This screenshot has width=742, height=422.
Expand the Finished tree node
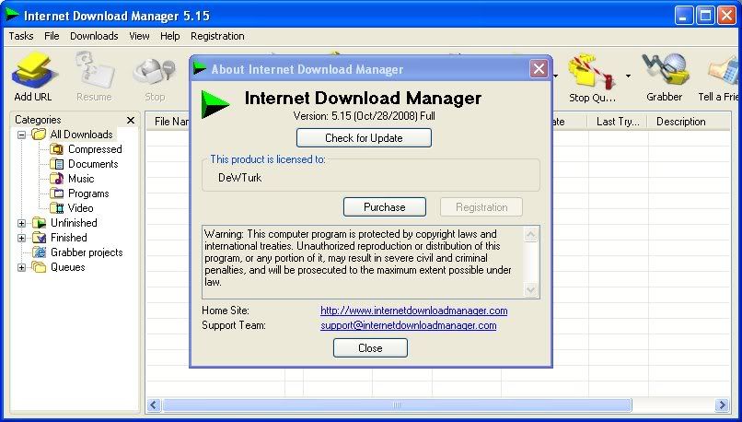pyautogui.click(x=22, y=238)
